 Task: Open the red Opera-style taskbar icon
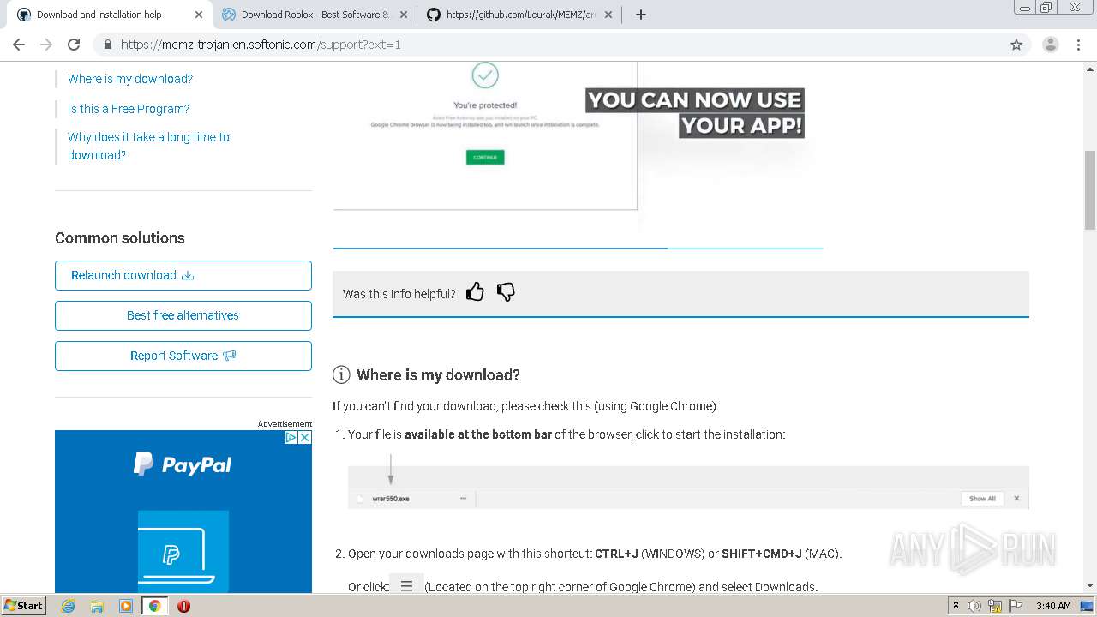[x=183, y=606]
